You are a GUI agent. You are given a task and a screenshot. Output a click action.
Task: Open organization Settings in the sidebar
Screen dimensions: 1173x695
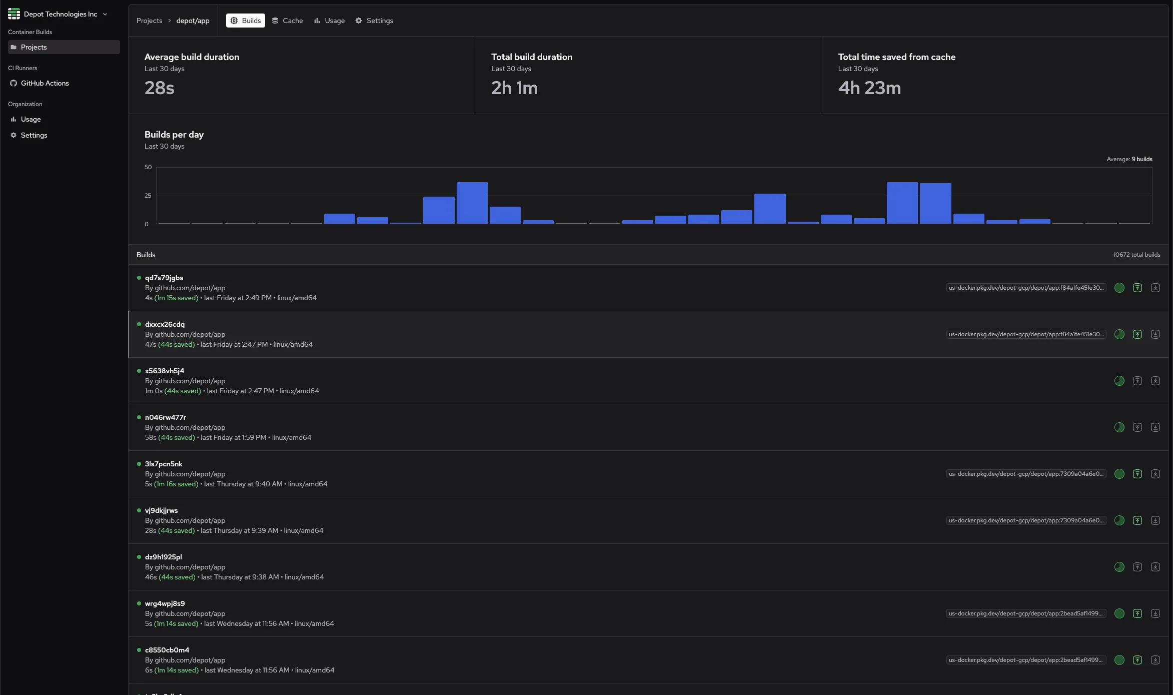tap(34, 135)
